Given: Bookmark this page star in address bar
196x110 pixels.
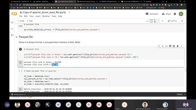Looking at the screenshot, I should 147,5.
